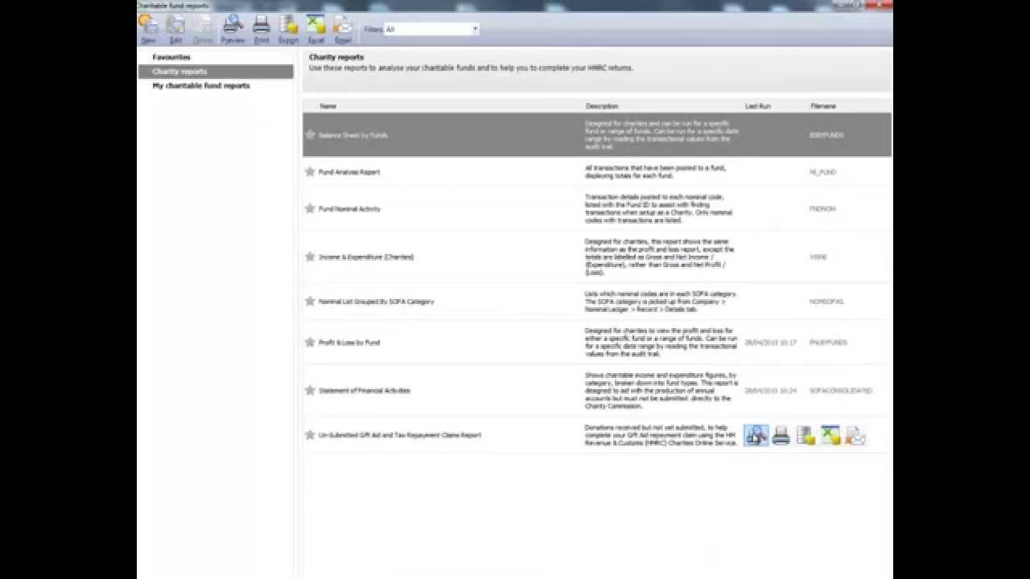The image size is (1030, 579).
Task: Click the SOFACONSOLIDATED filename cell
Action: coord(840,391)
